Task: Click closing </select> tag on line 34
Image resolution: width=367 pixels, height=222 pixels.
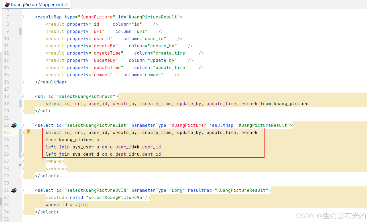Action: pyautogui.click(x=47, y=212)
